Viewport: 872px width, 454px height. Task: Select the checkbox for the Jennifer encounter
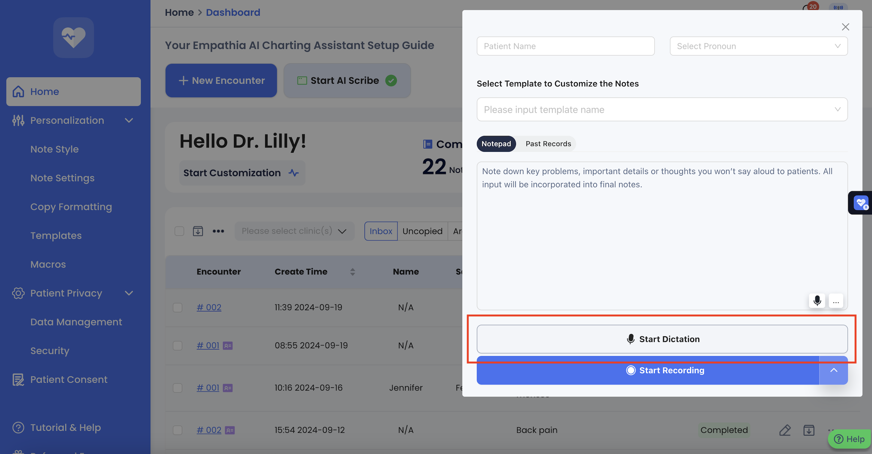(178, 388)
